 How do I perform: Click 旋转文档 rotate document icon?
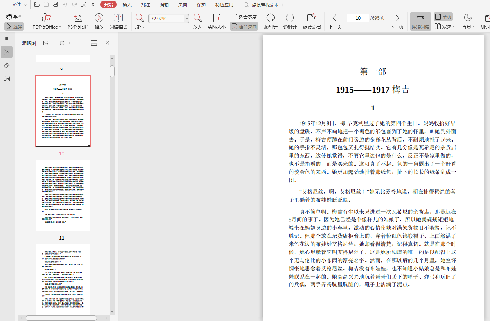coord(312,18)
